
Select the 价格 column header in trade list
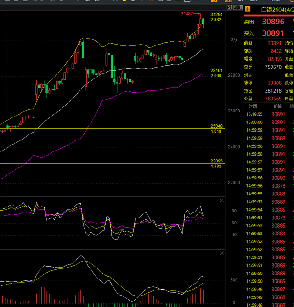[277, 106]
